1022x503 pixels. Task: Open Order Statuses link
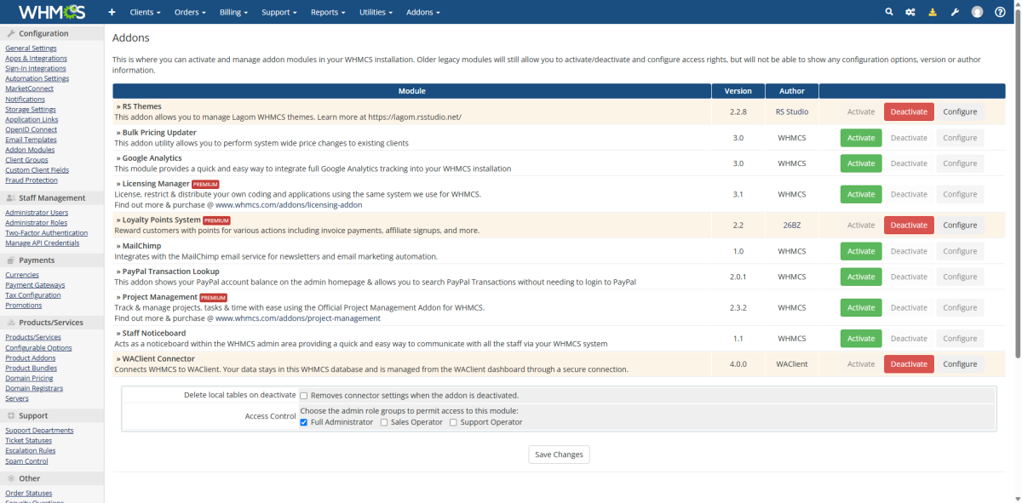28,494
